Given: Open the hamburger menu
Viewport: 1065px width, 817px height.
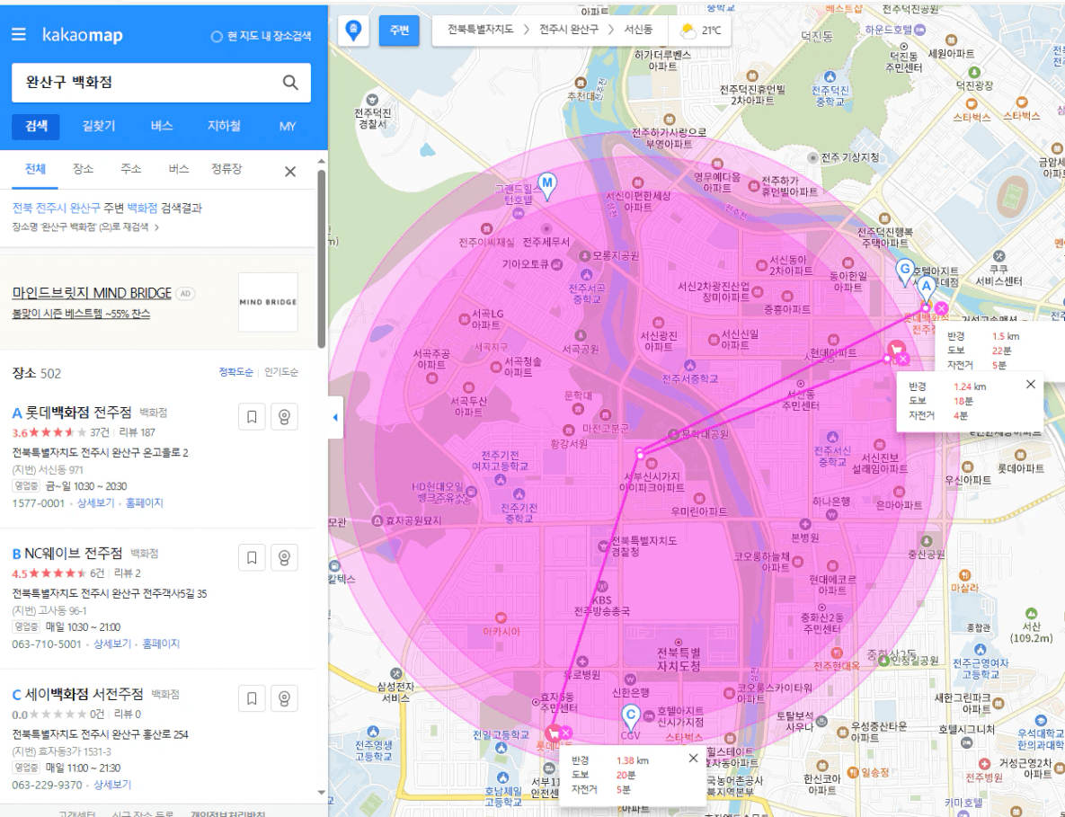Looking at the screenshot, I should coord(18,34).
